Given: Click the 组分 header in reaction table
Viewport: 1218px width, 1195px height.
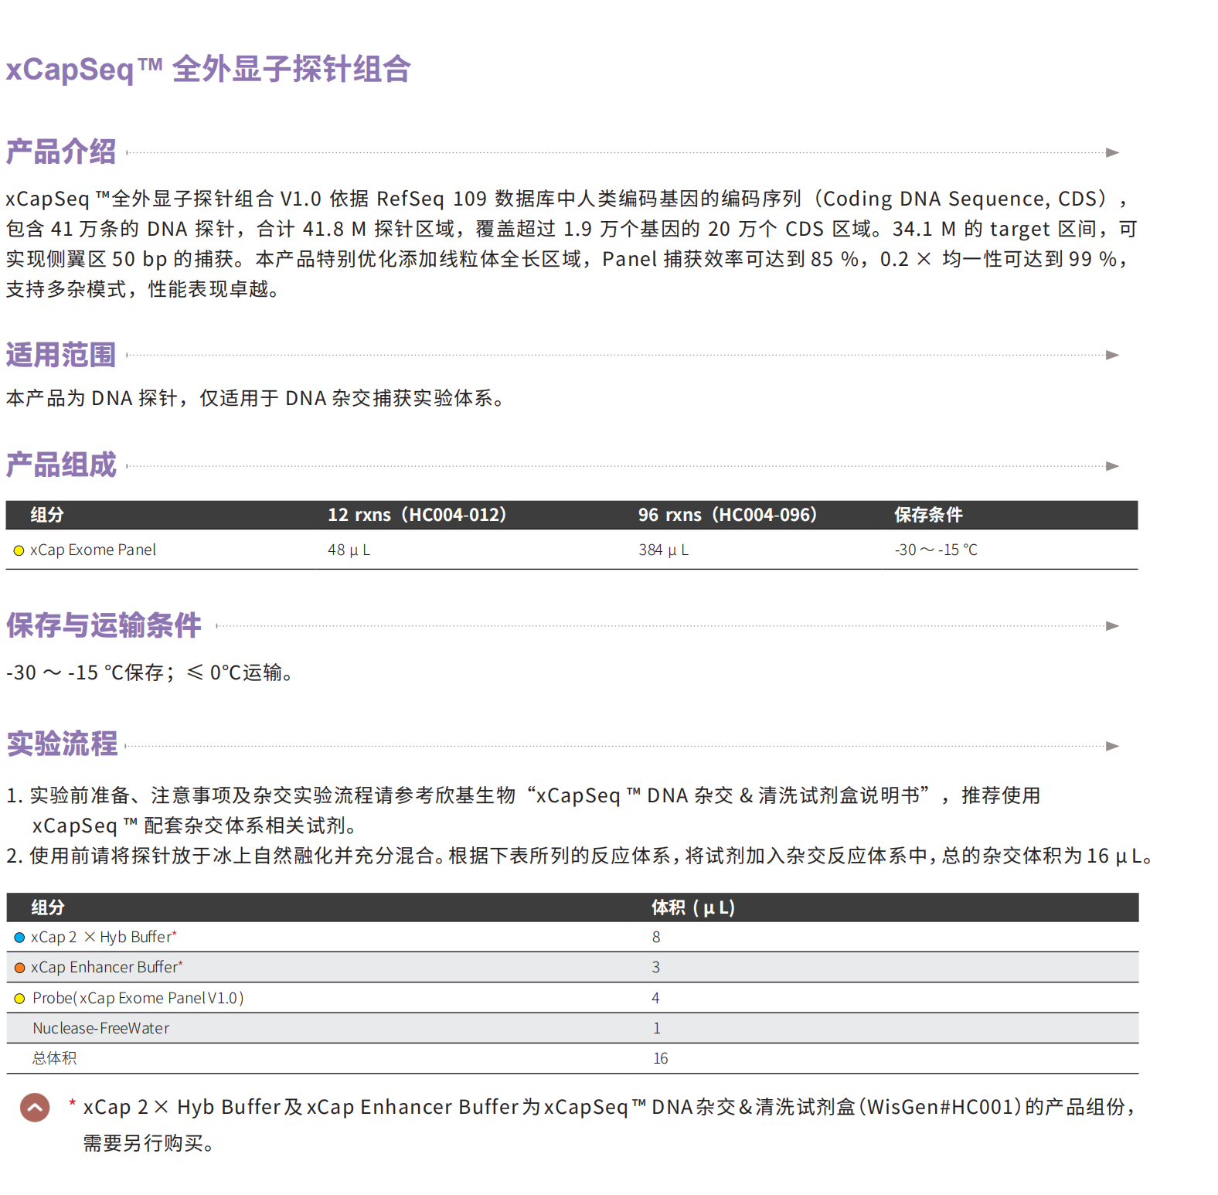Looking at the screenshot, I should [x=48, y=907].
